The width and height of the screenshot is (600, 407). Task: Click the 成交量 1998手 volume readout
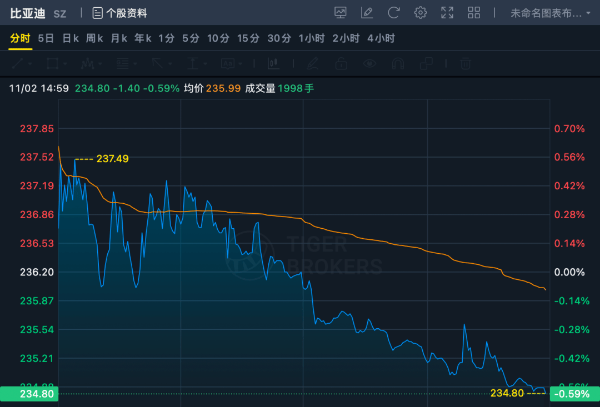[x=279, y=88]
